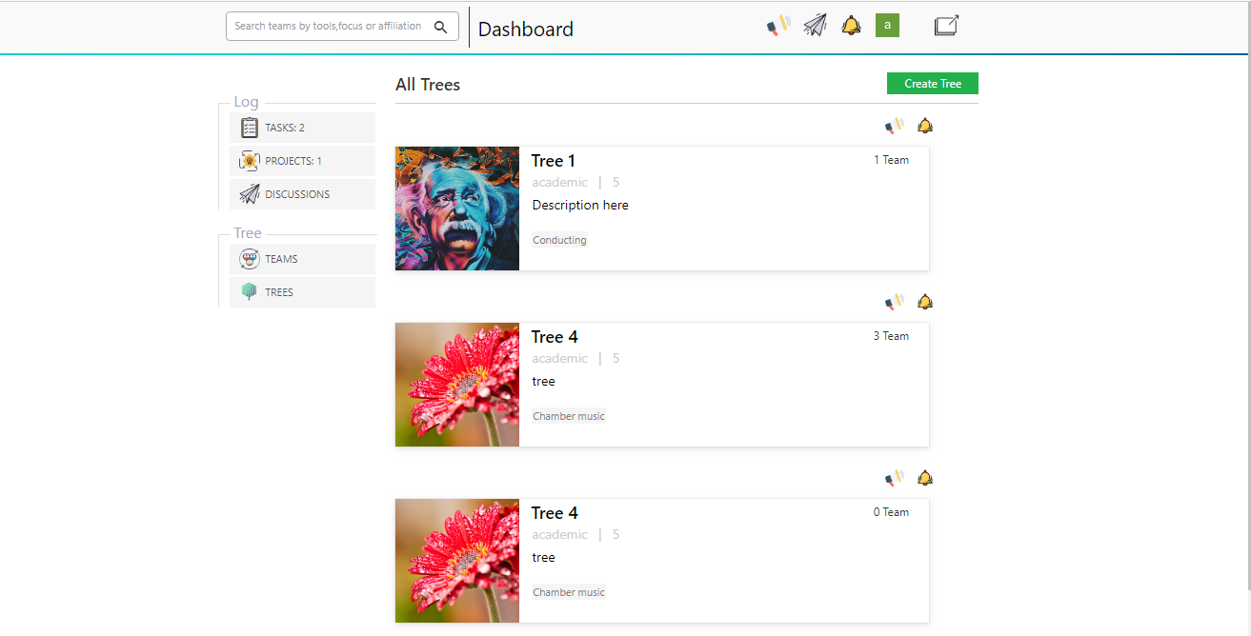The width and height of the screenshot is (1251, 636).
Task: Click the Einstein thumbnail on Tree 1
Action: point(457,209)
